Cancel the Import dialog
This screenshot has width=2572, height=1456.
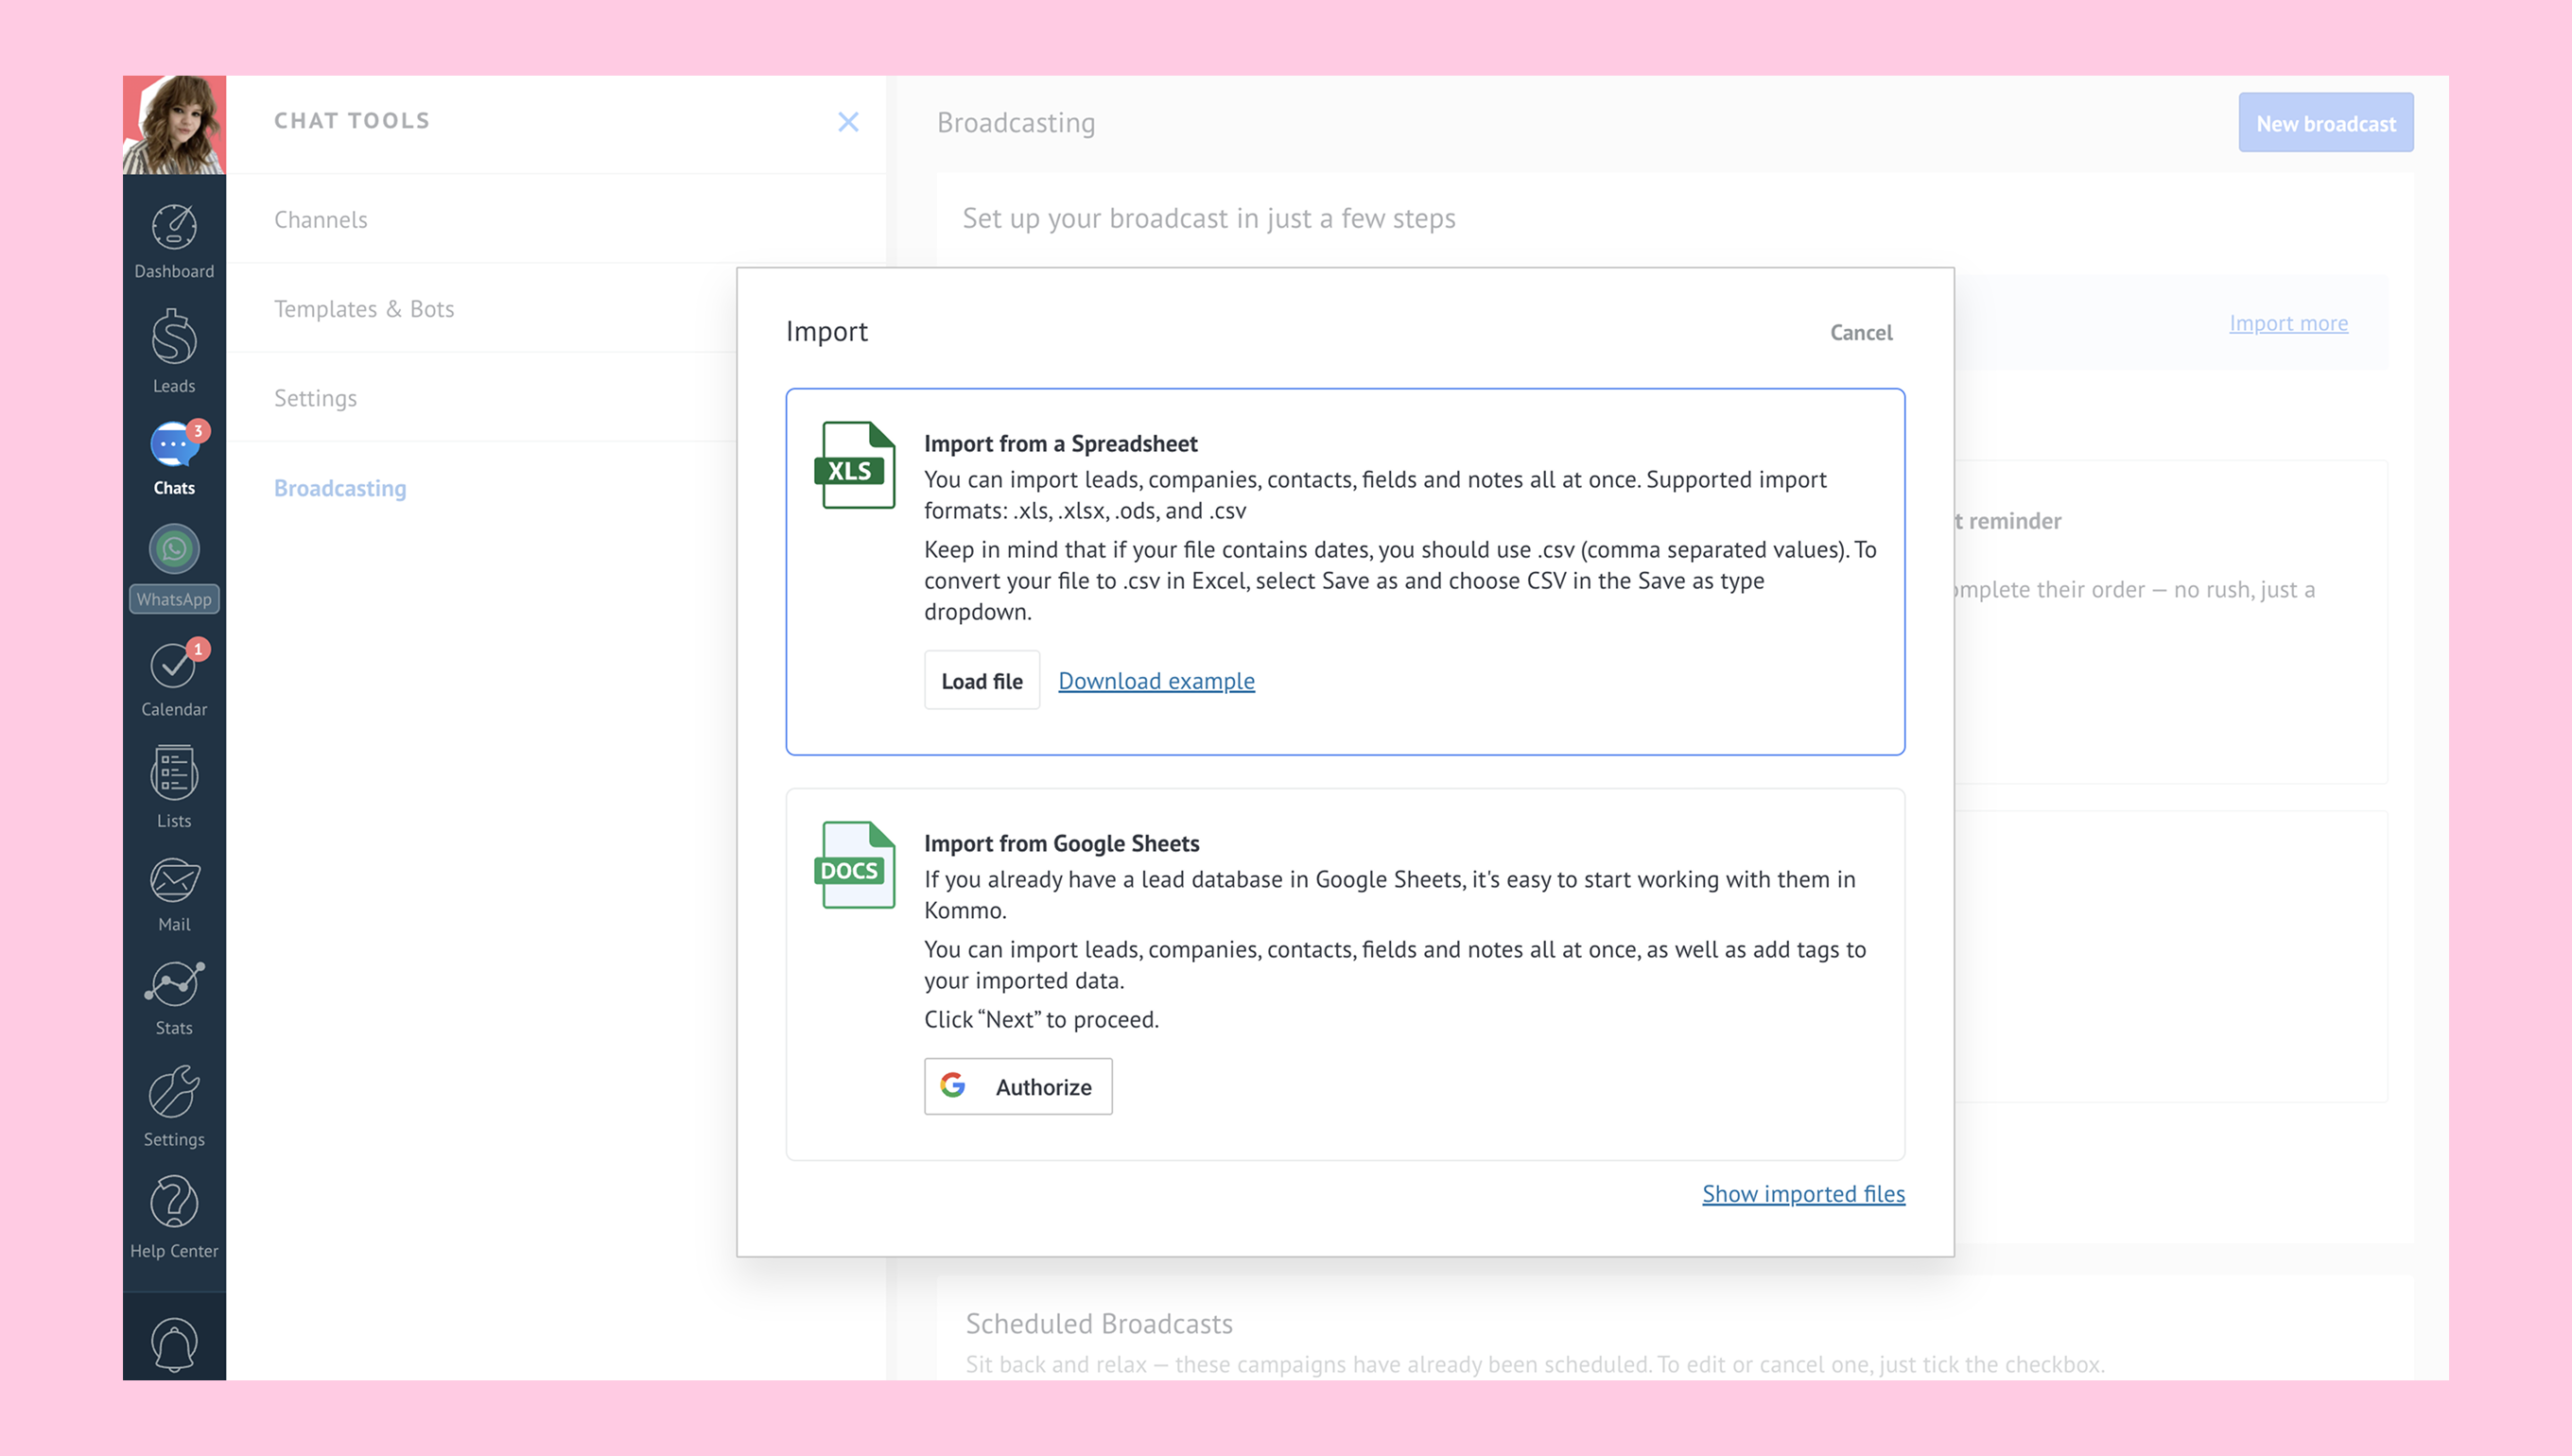click(x=1861, y=332)
